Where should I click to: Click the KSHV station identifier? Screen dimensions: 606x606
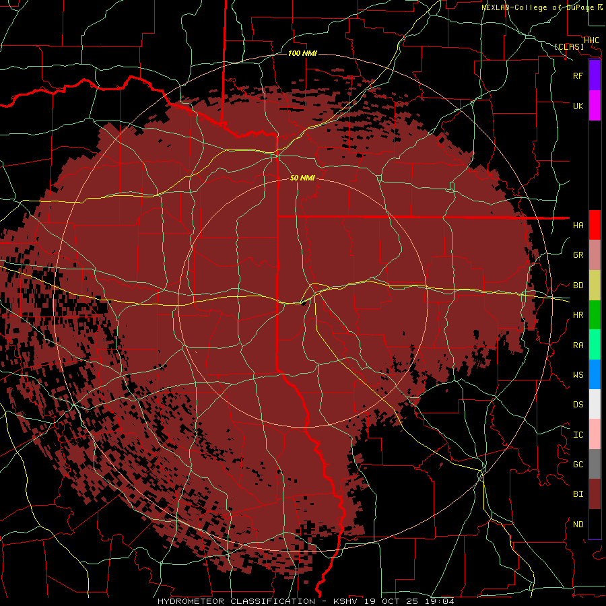[x=345, y=601]
